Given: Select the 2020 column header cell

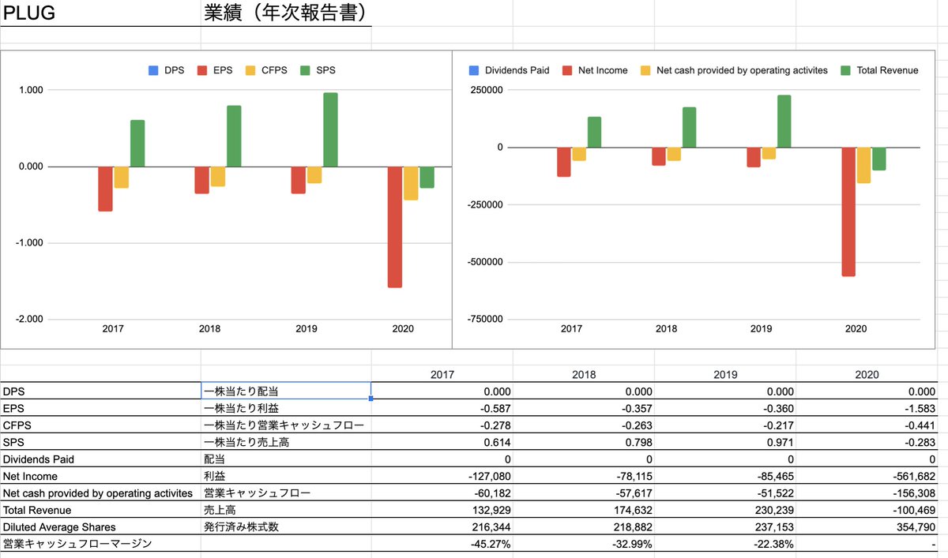Looking at the screenshot, I should (x=867, y=375).
